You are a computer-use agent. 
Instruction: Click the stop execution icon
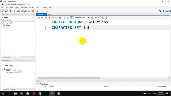coord(56,18)
